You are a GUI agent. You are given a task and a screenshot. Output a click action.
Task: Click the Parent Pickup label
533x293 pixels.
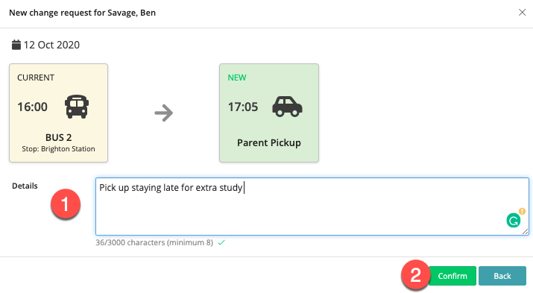tap(269, 142)
